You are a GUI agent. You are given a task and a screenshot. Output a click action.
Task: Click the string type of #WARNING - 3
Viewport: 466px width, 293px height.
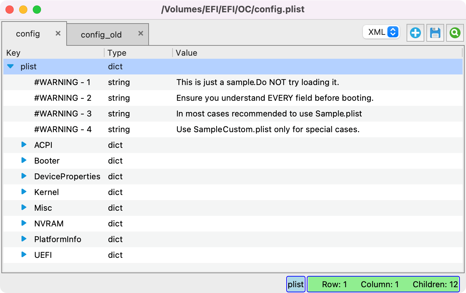[x=119, y=114]
